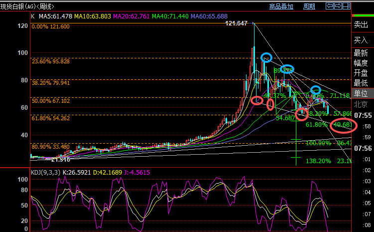Select the MA5:61.478 indicator label
This screenshot has width=374, height=232.
pyautogui.click(x=55, y=16)
